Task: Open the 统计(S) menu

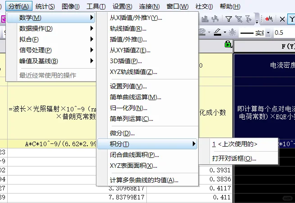Action: [45, 6]
